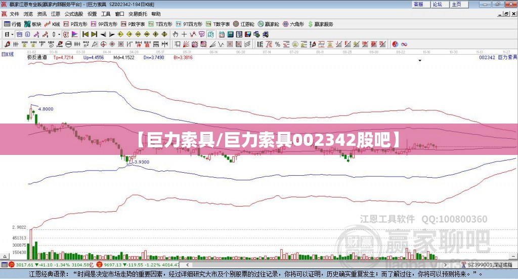Screen dimensions: 518x279
Task: Click the infinity symbol icon
Action: click(404, 44)
